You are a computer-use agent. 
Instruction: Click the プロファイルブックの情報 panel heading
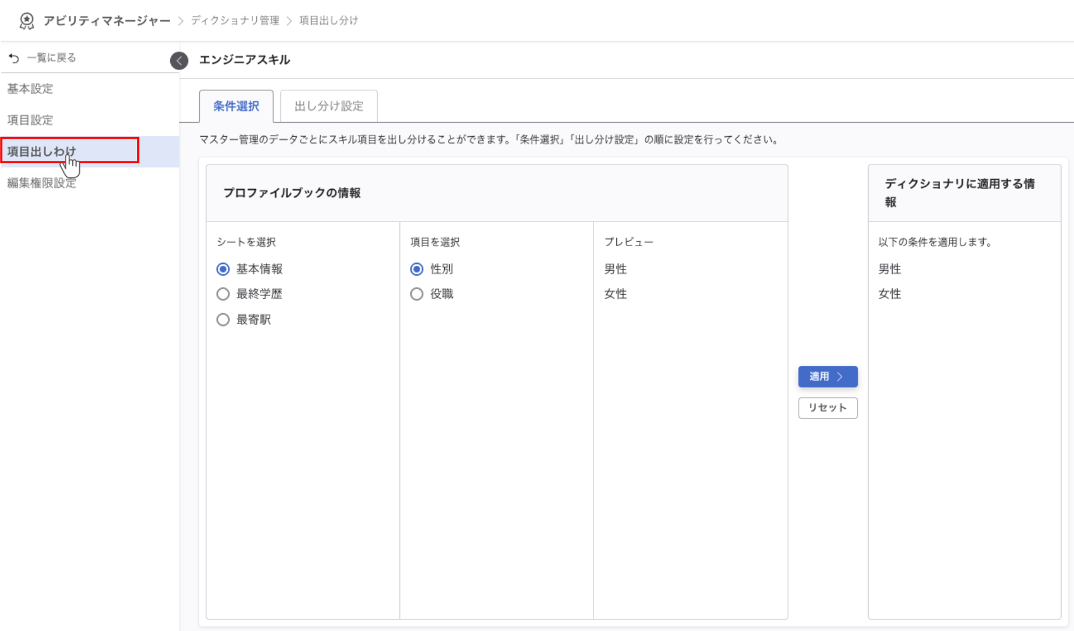tap(292, 193)
